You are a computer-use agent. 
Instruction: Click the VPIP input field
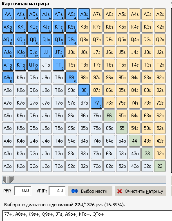[x=57, y=191]
